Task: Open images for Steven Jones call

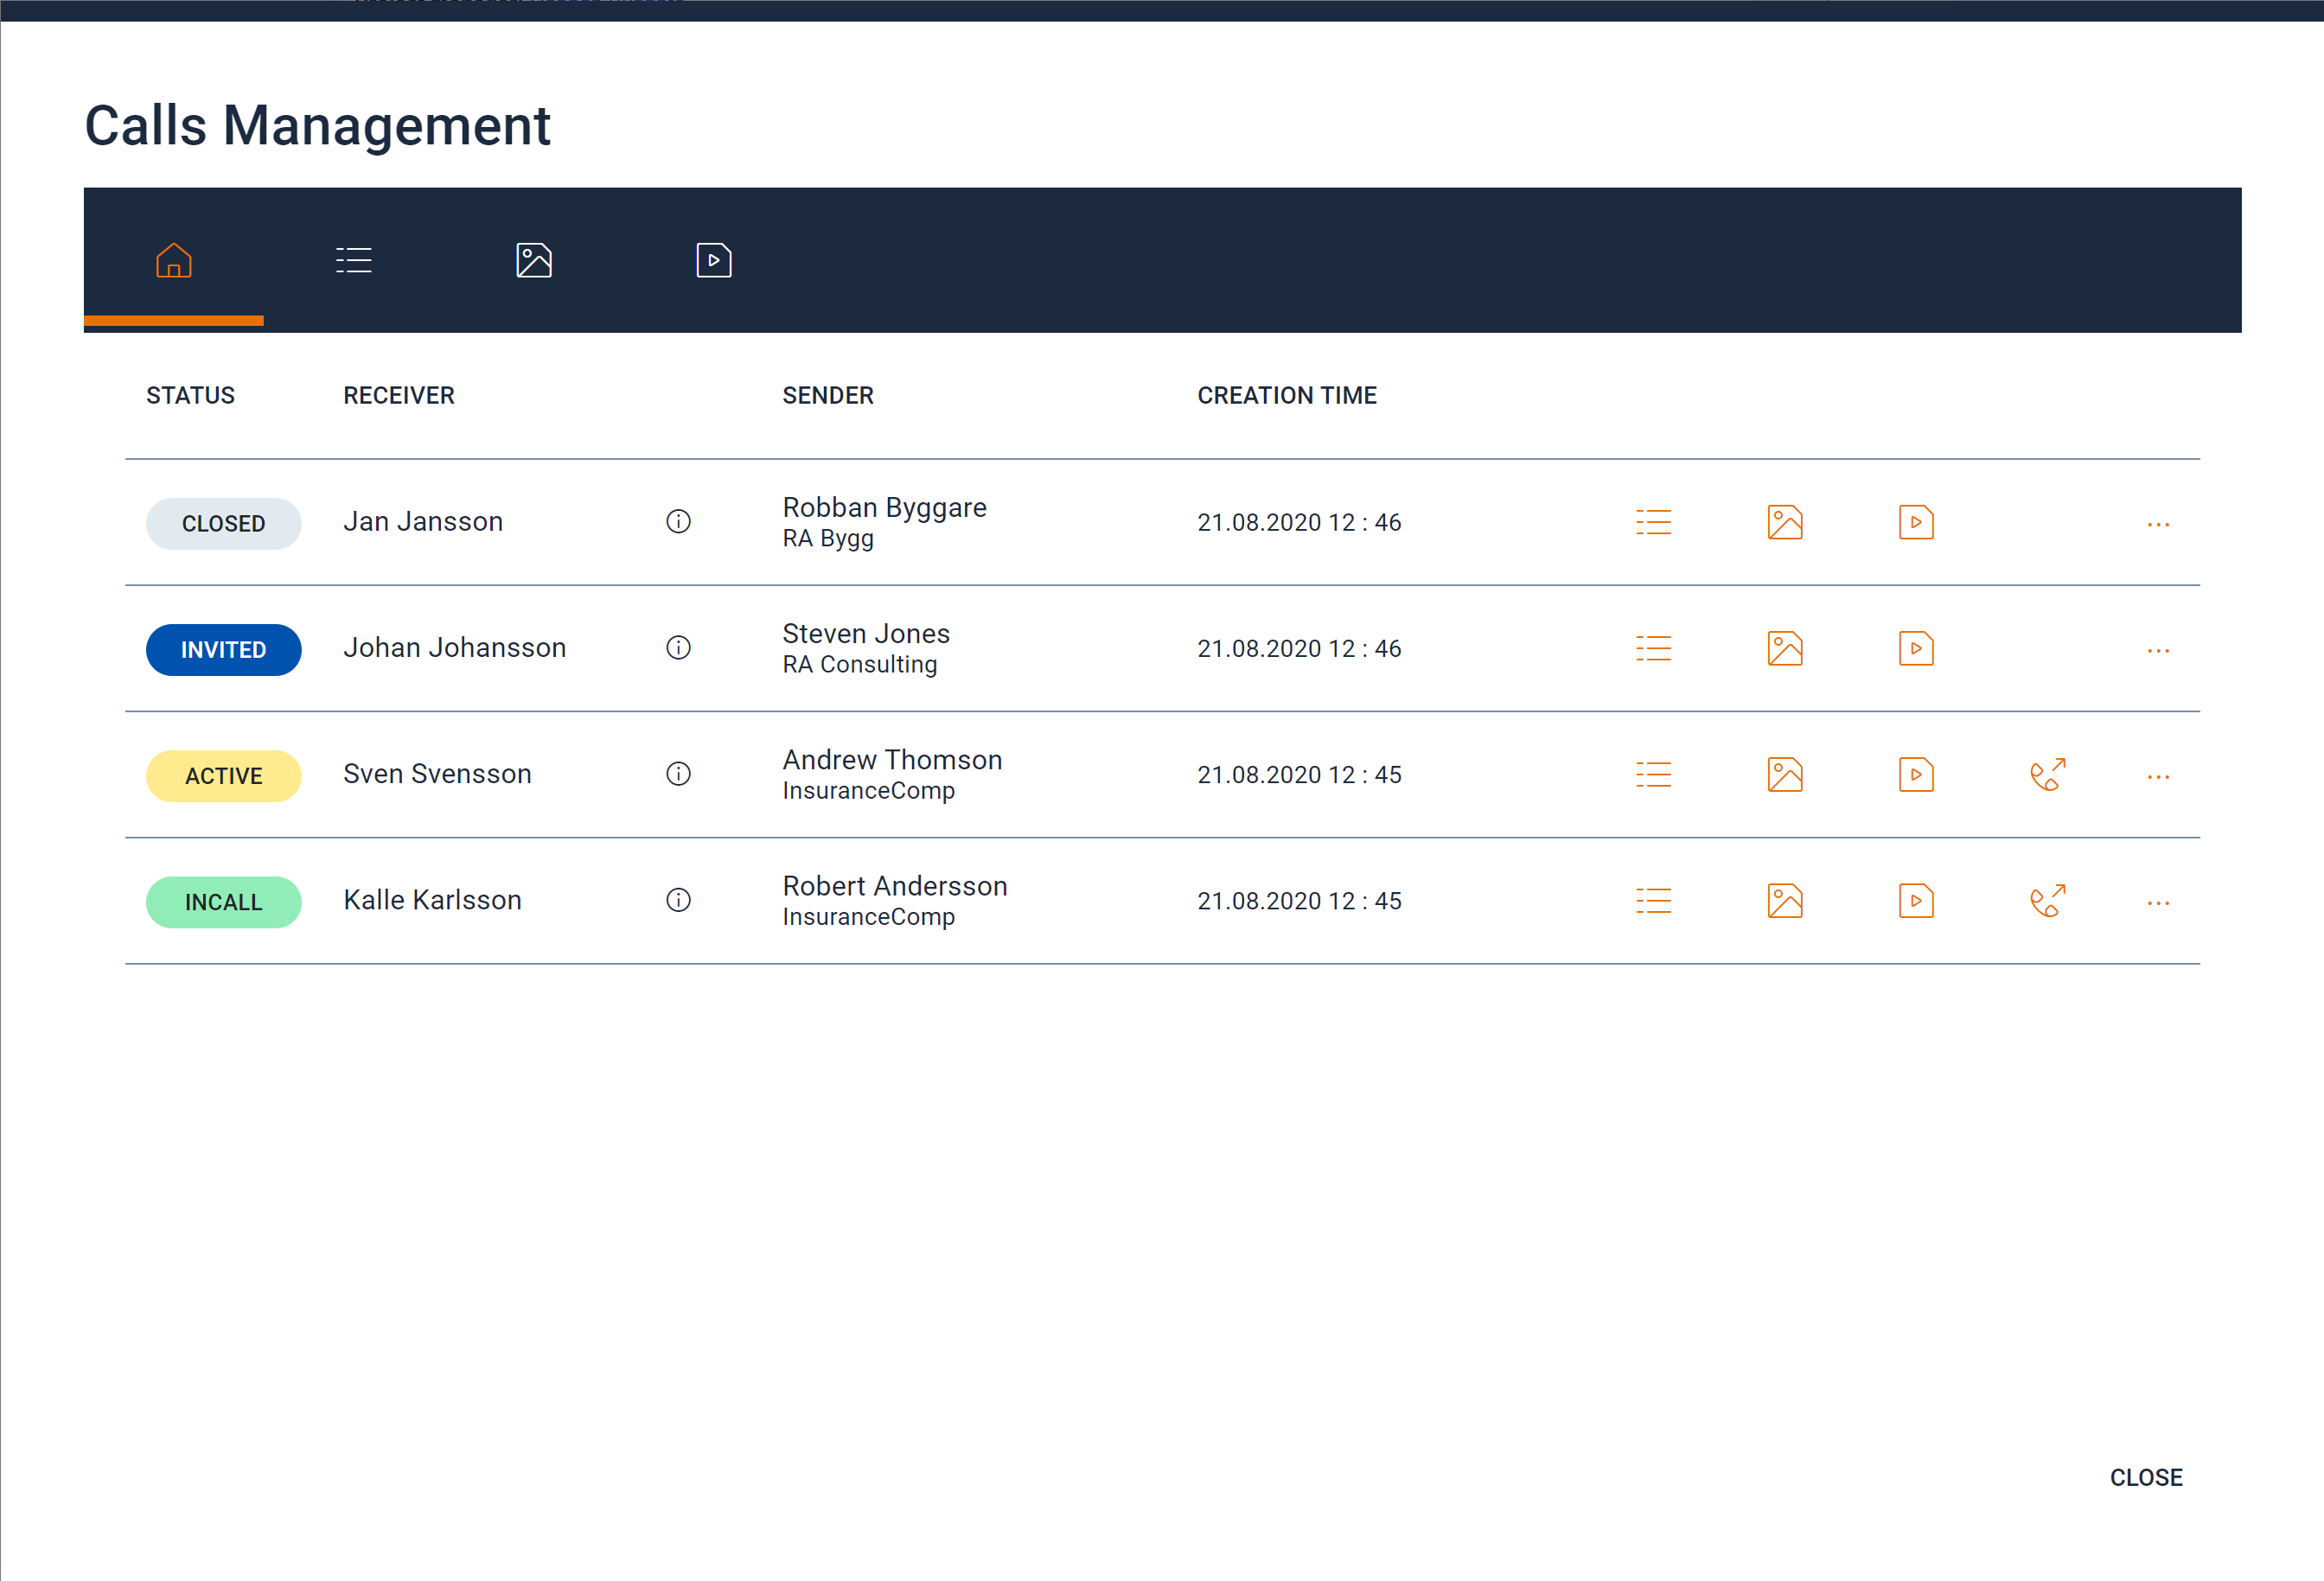Action: tap(1784, 648)
